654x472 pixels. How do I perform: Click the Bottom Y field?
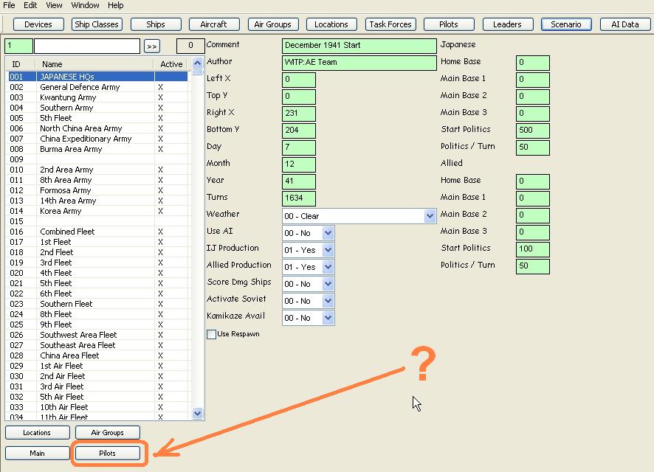tap(299, 131)
